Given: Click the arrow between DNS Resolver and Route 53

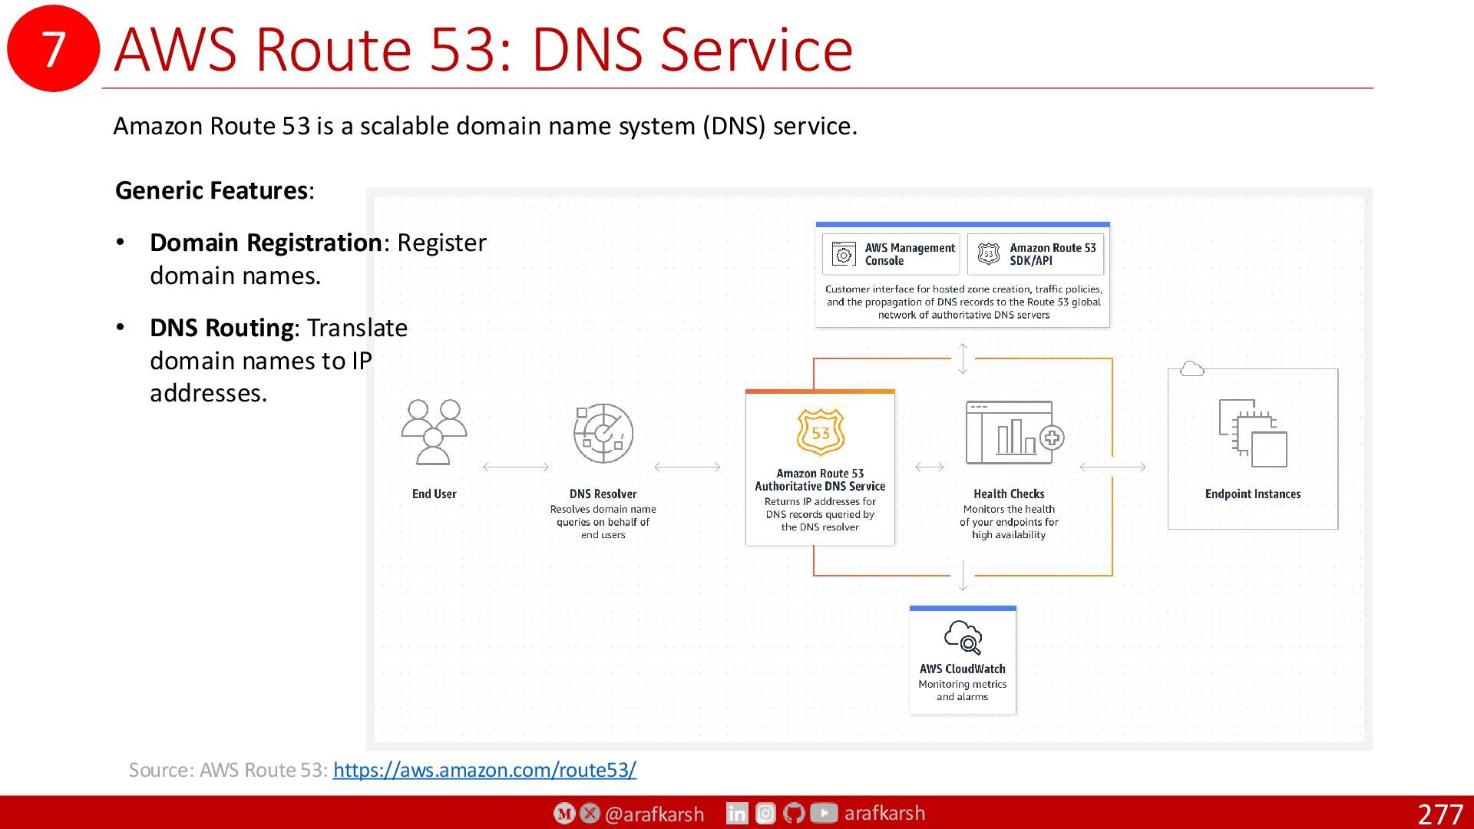Looking at the screenshot, I should coord(687,467).
